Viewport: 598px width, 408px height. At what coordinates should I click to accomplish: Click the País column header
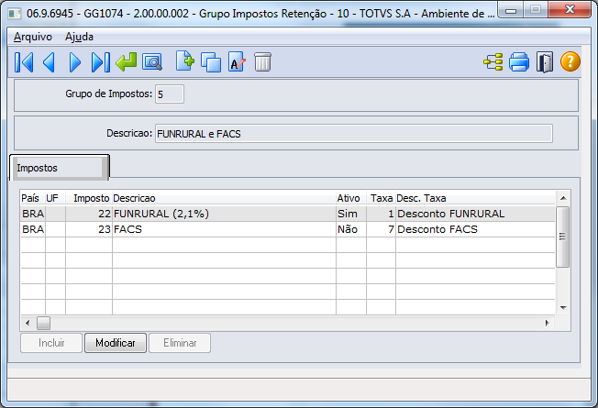(x=33, y=198)
